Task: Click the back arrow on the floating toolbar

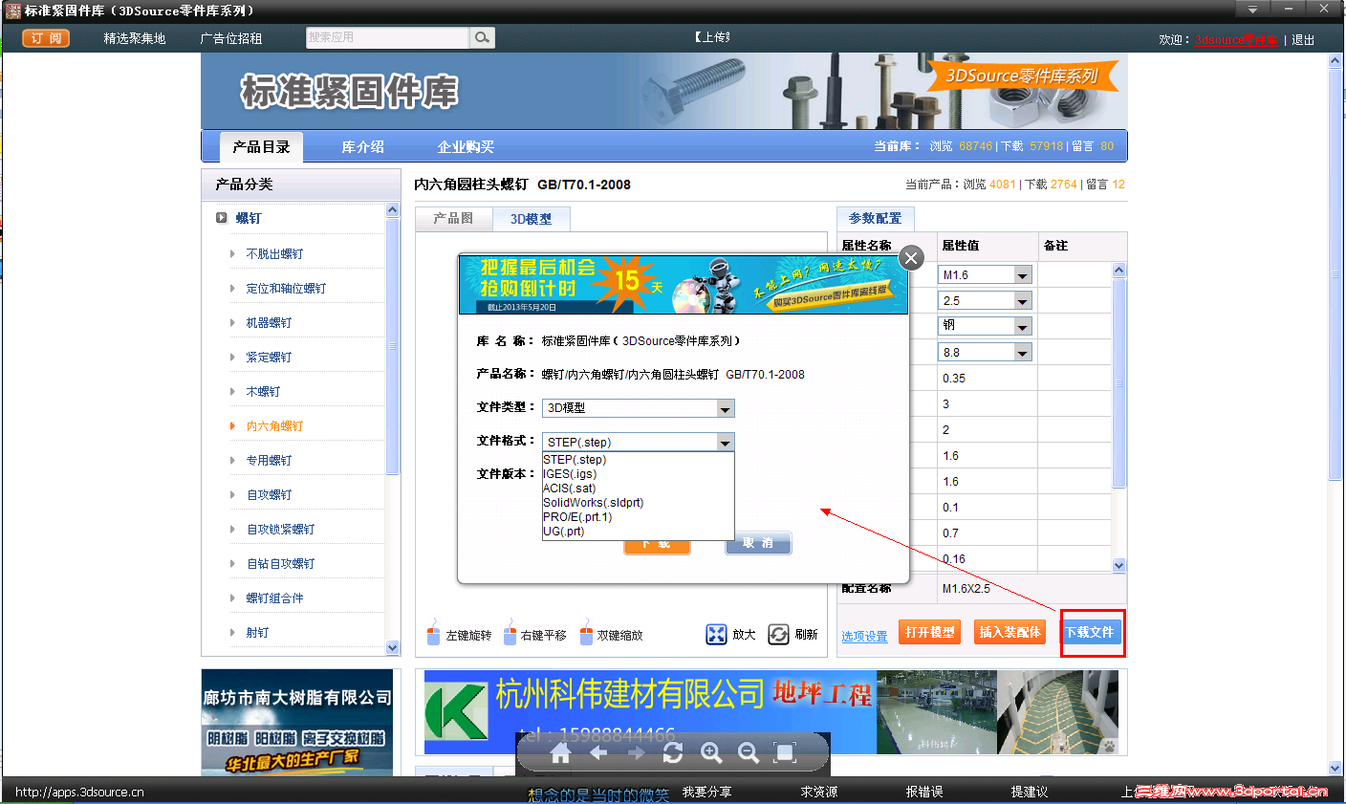Action: click(598, 753)
